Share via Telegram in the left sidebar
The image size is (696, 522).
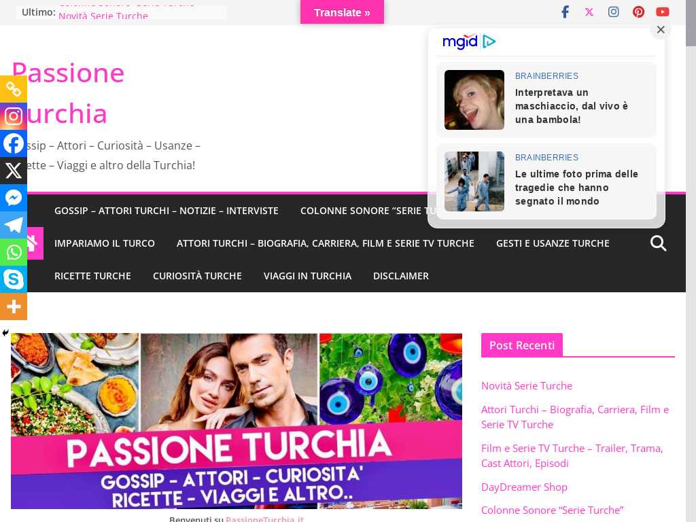(x=14, y=225)
